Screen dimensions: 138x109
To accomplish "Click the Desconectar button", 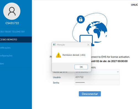I will point(90,94).
